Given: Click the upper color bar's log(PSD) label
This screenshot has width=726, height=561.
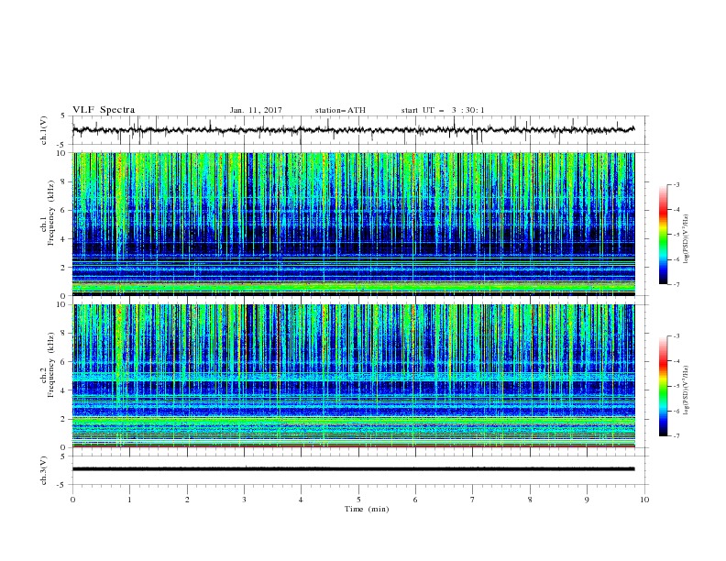Looking at the screenshot, I should [687, 239].
